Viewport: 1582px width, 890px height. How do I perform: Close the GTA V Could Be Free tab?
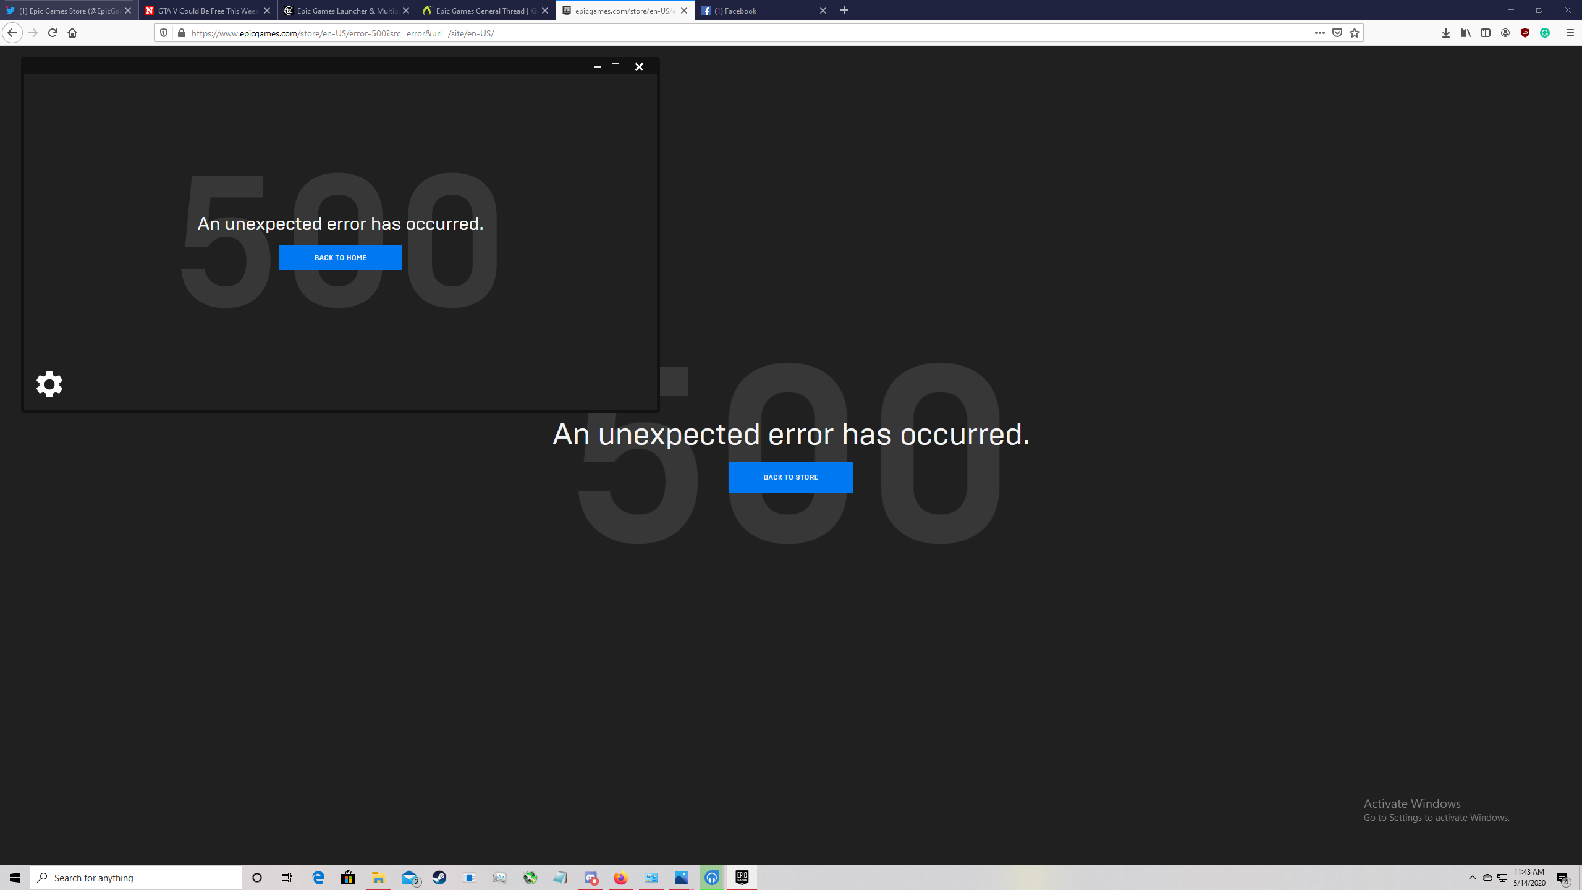click(x=267, y=11)
